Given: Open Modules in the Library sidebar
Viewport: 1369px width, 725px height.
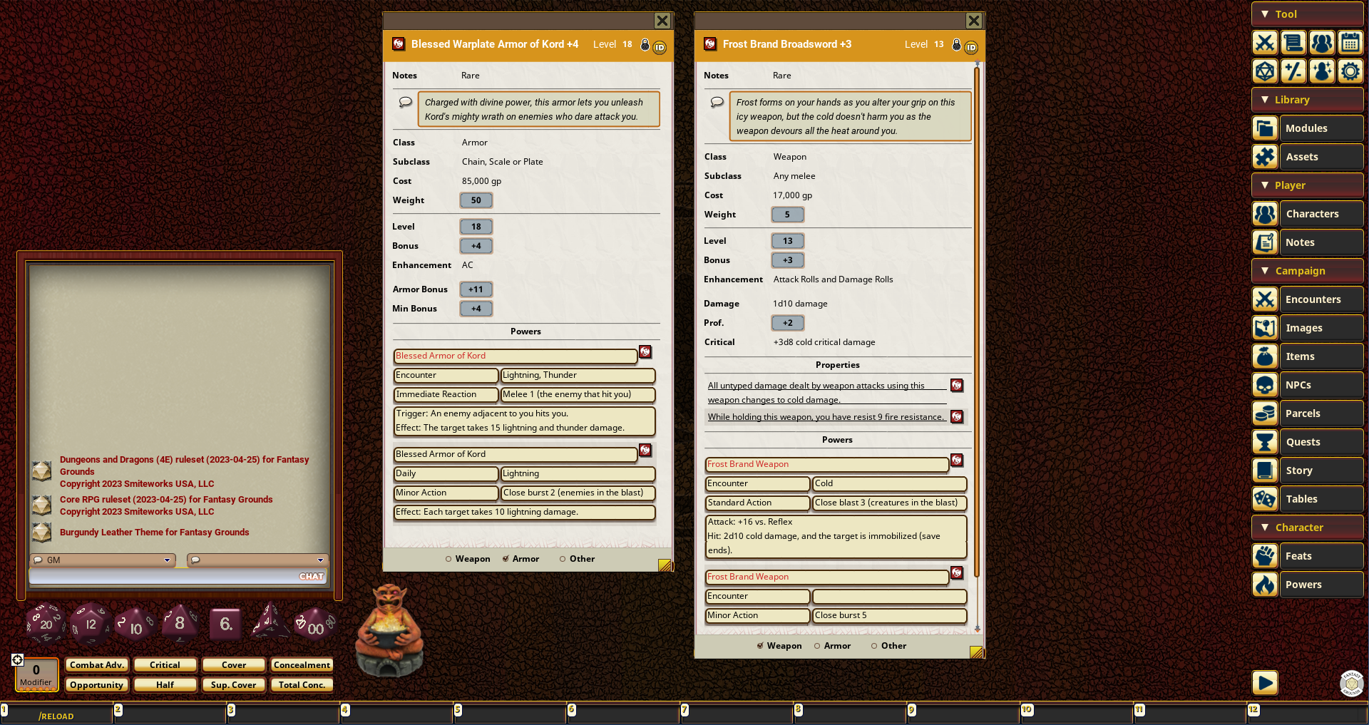Looking at the screenshot, I should 1306,128.
